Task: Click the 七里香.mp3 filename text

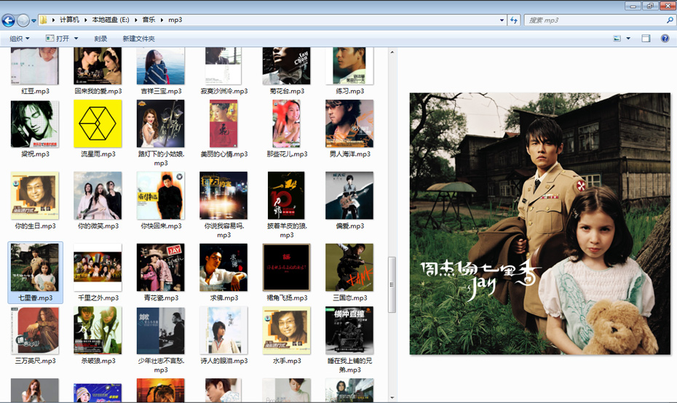Action: coord(35,298)
